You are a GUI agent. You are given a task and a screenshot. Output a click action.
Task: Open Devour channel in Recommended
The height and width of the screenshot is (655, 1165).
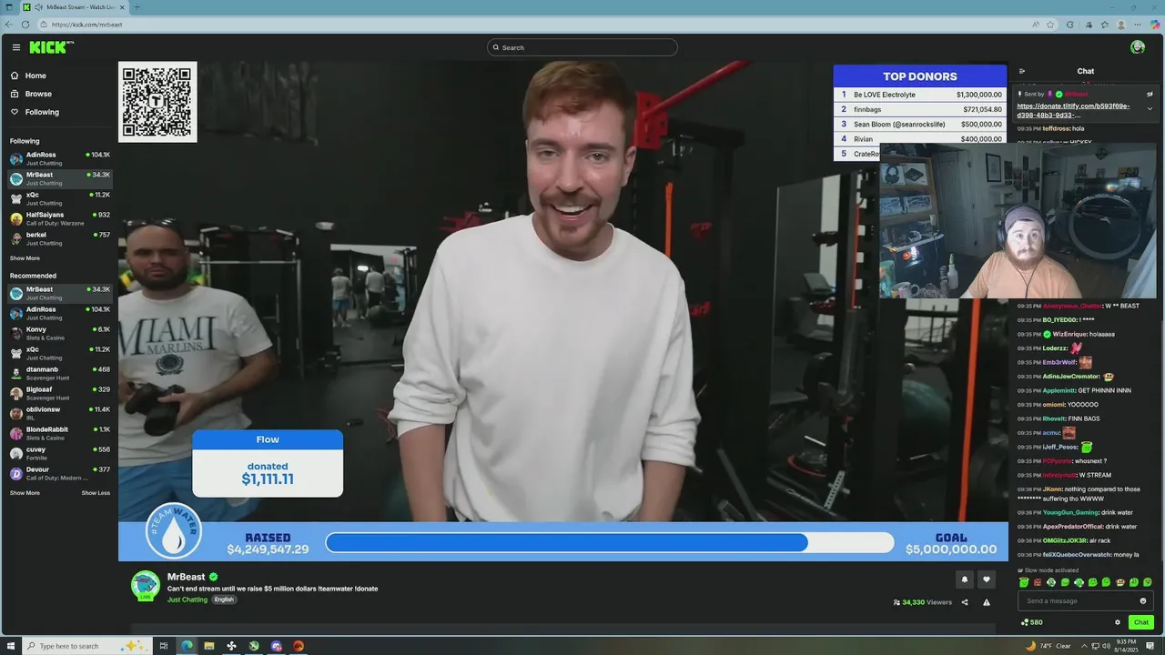(x=60, y=473)
